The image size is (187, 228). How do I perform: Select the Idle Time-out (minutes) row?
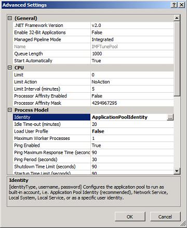tap(94, 124)
